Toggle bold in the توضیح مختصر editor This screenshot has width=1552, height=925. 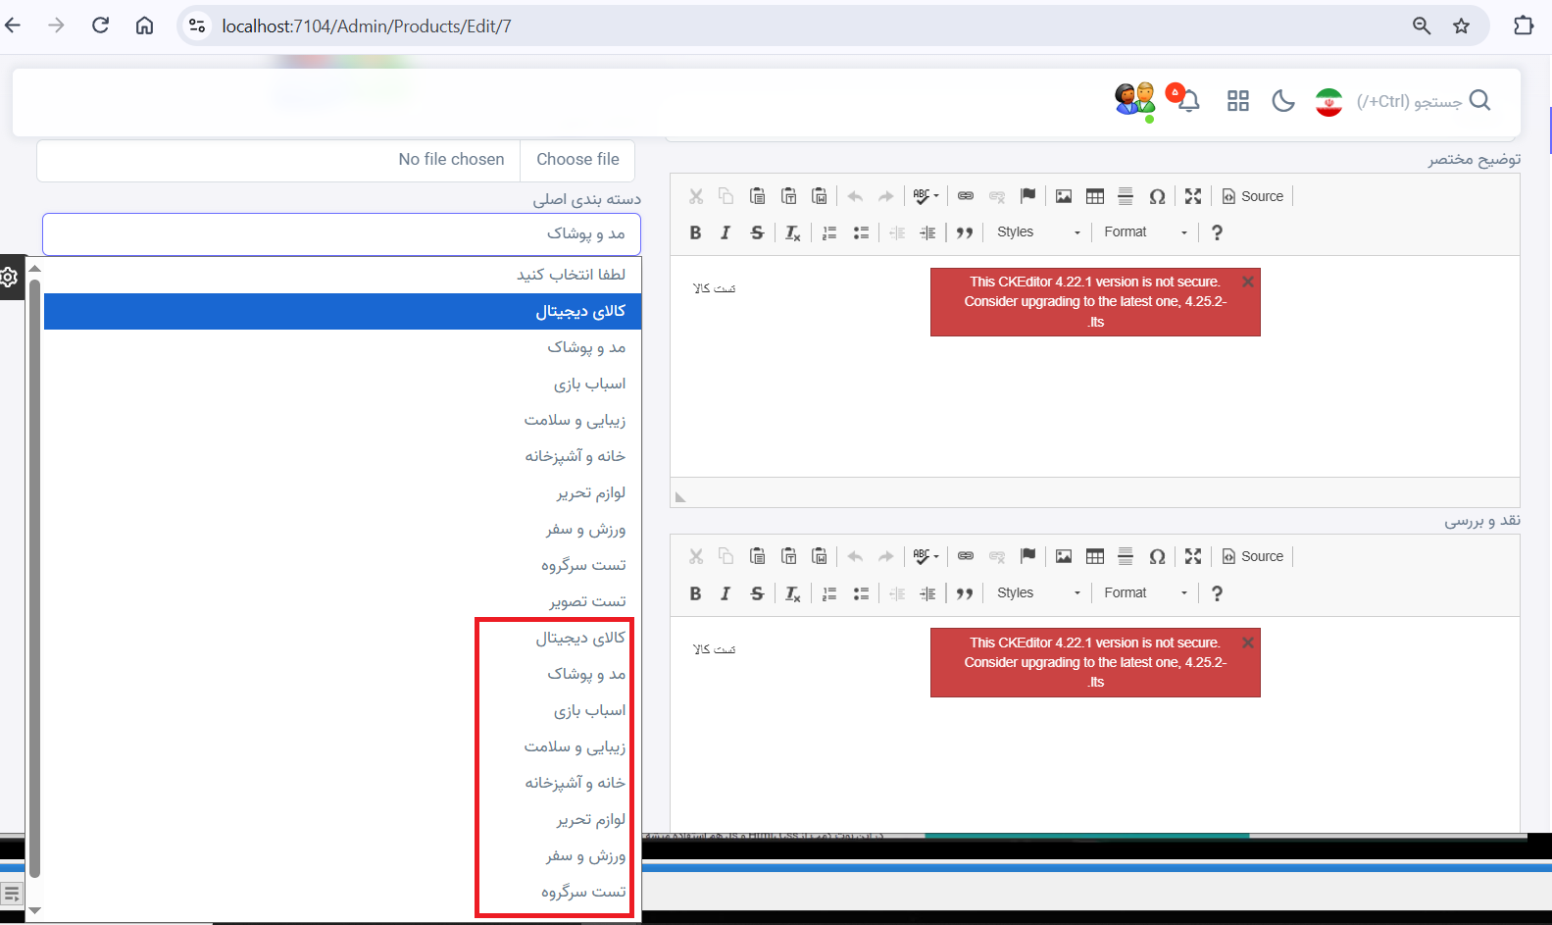click(695, 232)
